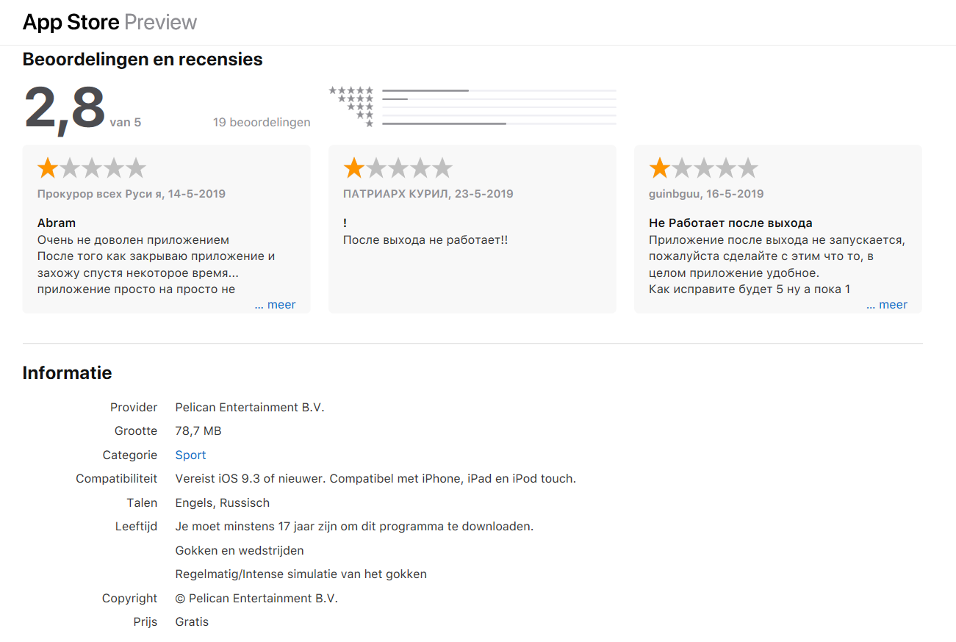
Task: Click the 2,8 average rating number
Action: (x=65, y=108)
